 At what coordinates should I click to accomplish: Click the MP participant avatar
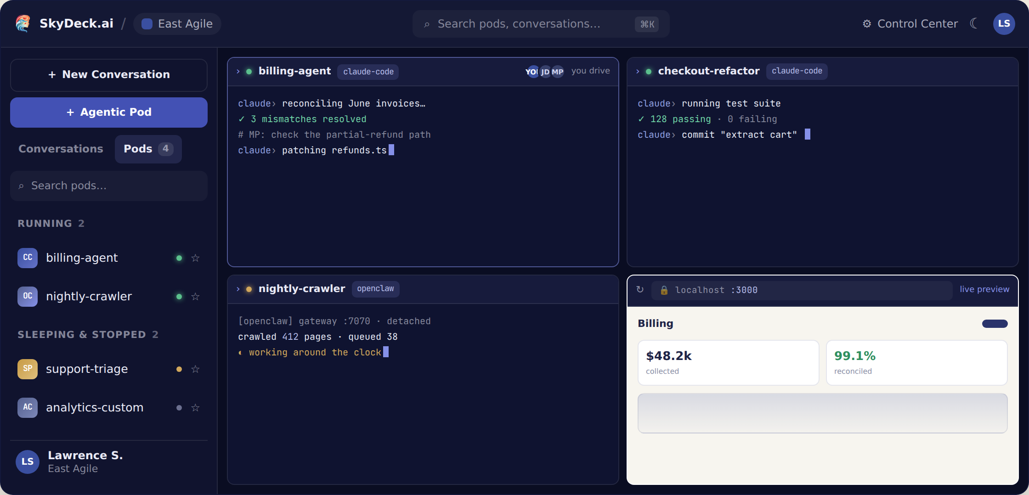[558, 72]
